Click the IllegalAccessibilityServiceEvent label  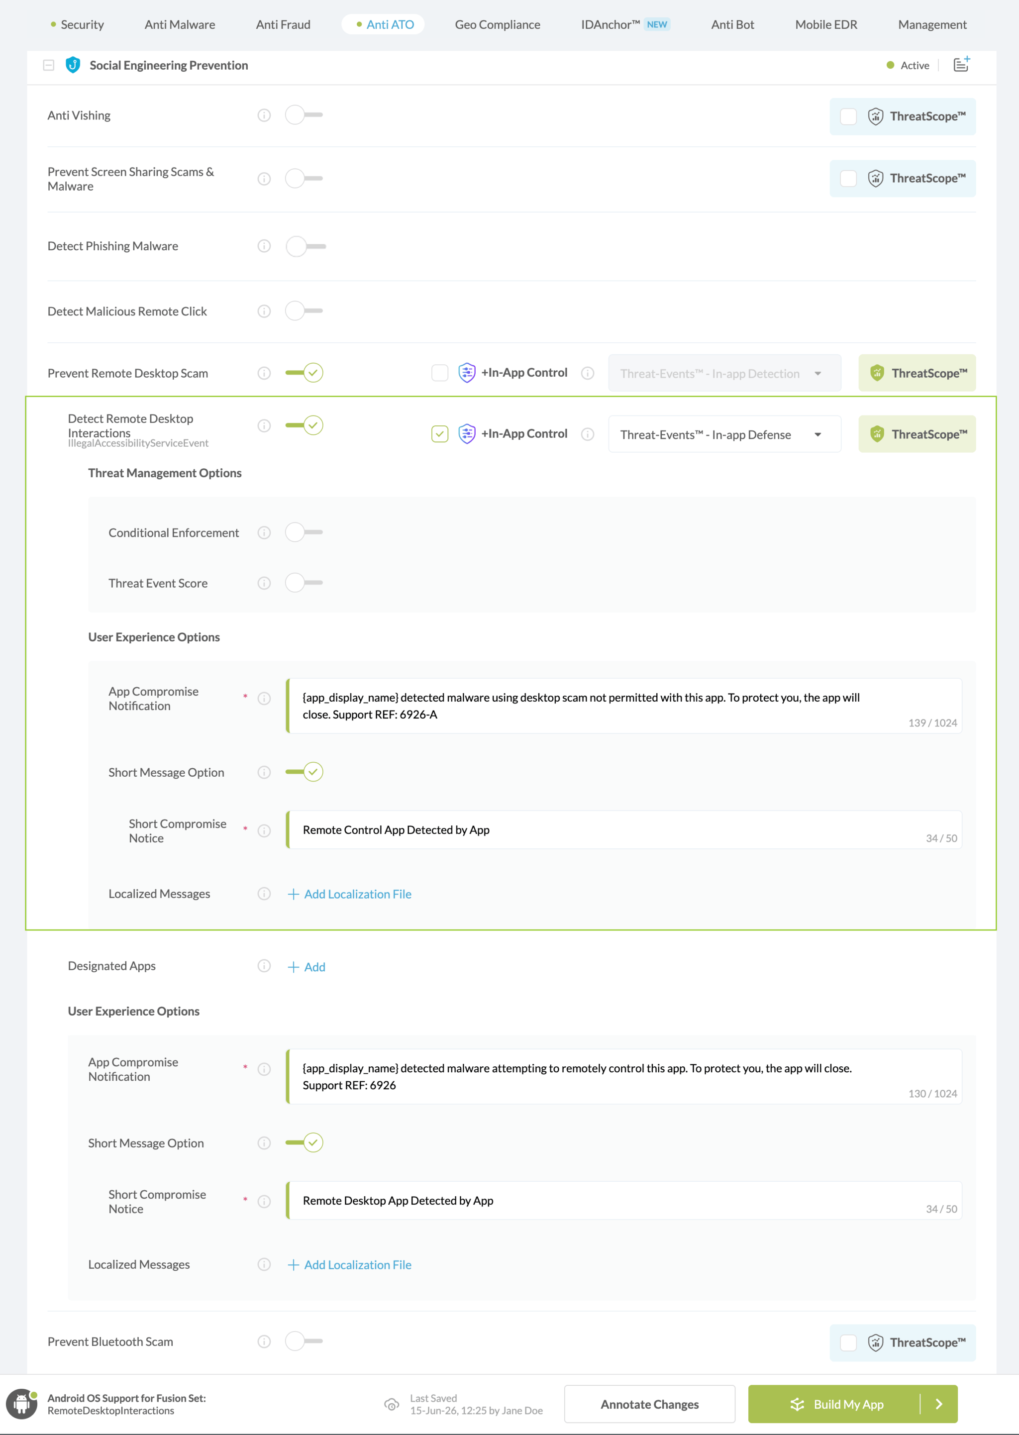(138, 444)
